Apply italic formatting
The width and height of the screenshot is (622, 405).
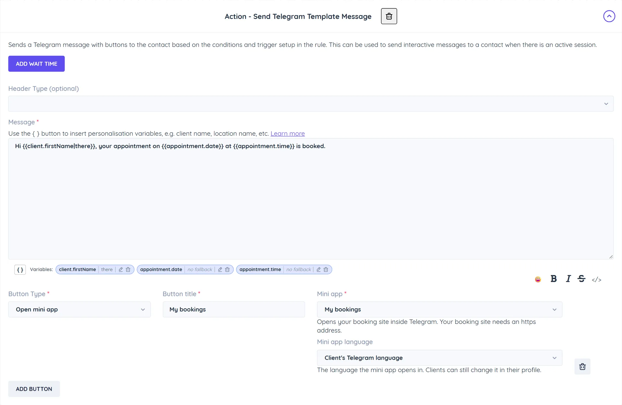pyautogui.click(x=568, y=279)
